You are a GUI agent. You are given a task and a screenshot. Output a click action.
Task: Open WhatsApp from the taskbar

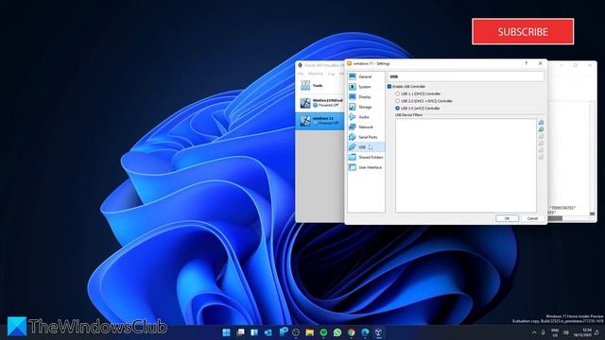tap(337, 332)
